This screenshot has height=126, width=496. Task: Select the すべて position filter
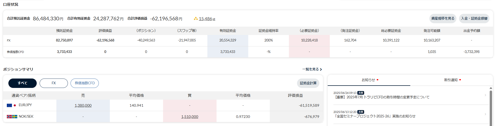(x=23, y=83)
